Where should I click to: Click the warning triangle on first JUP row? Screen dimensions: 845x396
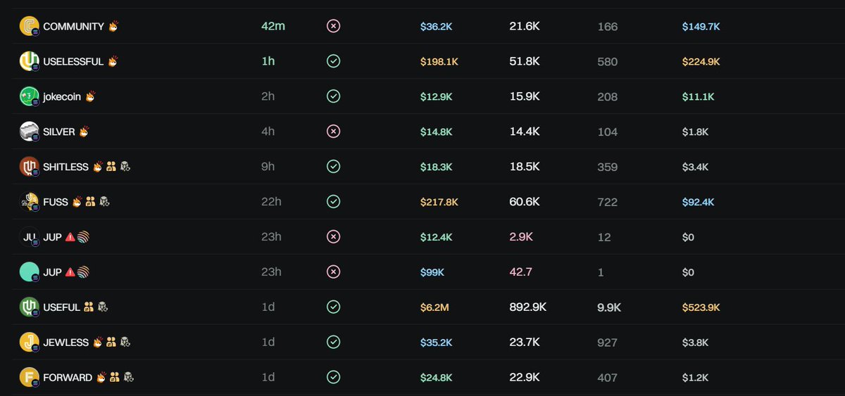pyautogui.click(x=70, y=237)
